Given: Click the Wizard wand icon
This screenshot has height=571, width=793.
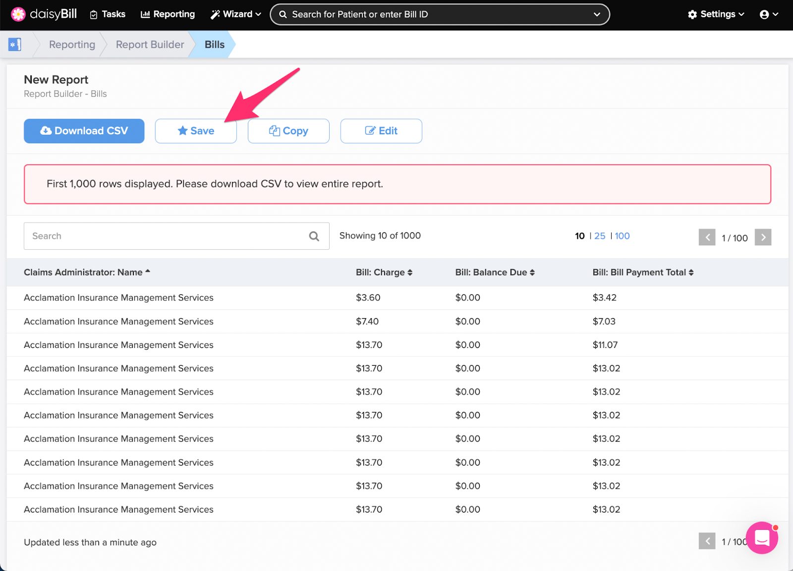Looking at the screenshot, I should coord(215,14).
